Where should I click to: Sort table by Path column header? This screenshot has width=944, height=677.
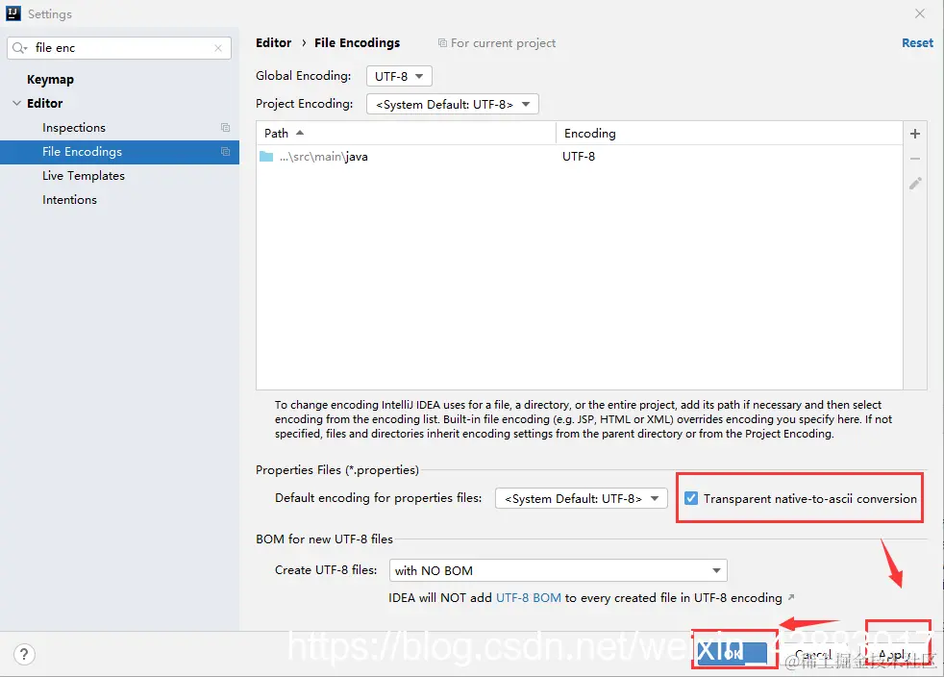[406, 133]
